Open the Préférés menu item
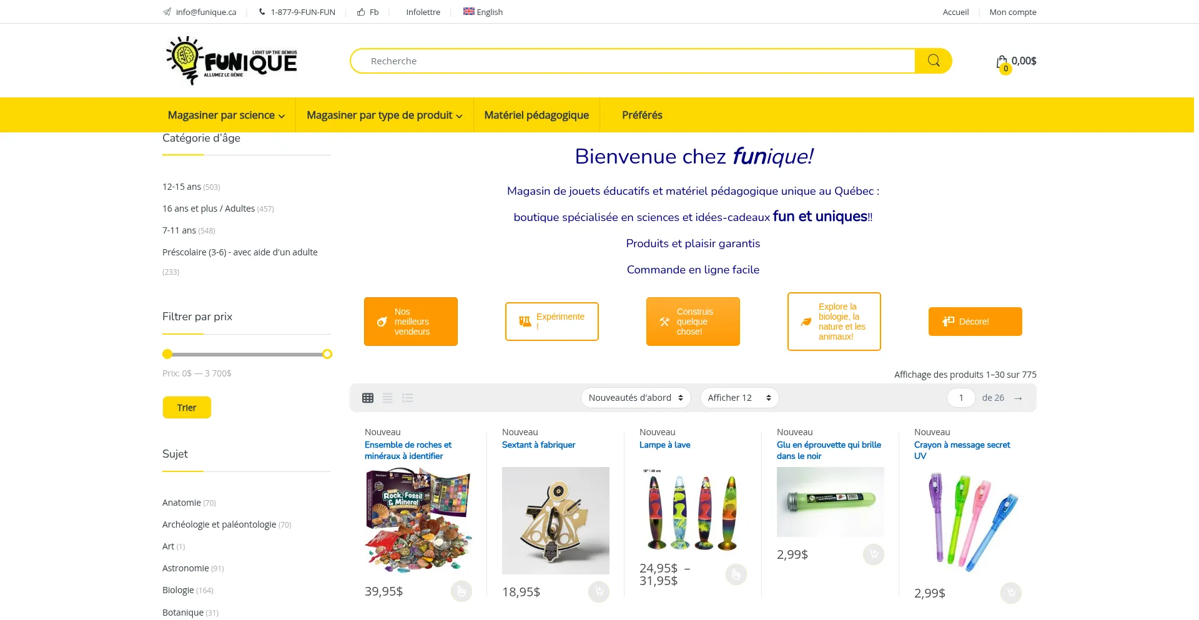This screenshot has height=620, width=1199. coord(642,115)
